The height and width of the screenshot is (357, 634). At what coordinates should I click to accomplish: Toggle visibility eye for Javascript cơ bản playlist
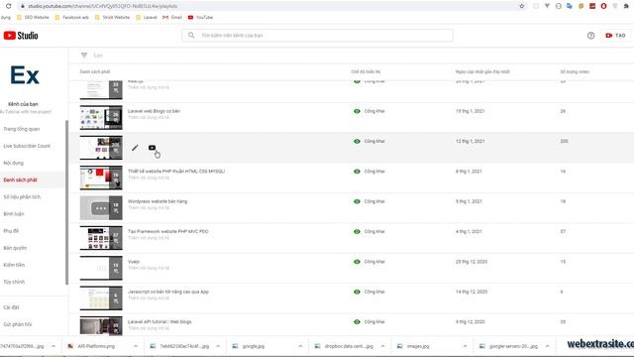tap(357, 292)
